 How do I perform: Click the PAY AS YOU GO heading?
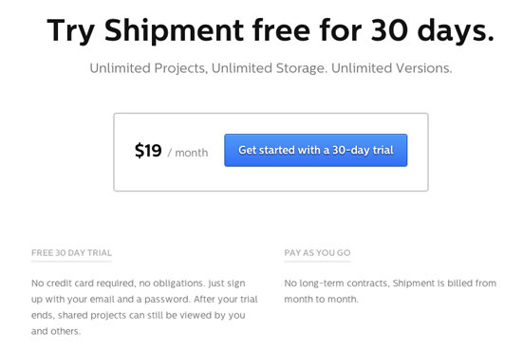coord(317,253)
